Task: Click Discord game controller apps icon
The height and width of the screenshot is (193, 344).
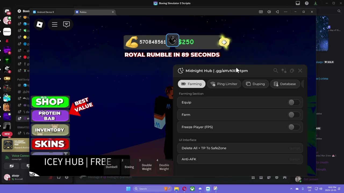Action: [285, 177]
